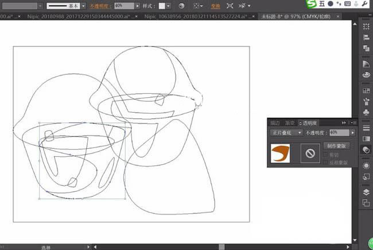Open the Stroke panel icon in dock
Image resolution: width=373 pixels, height=250 pixels.
366,128
